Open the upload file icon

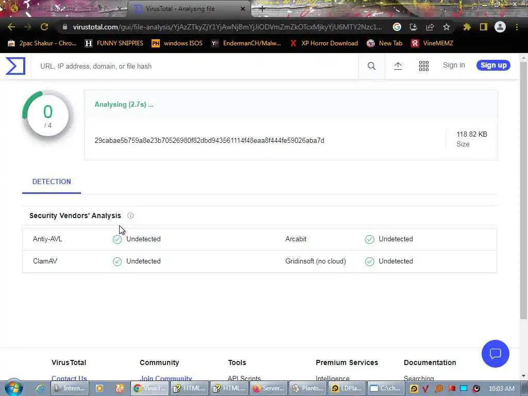398,66
